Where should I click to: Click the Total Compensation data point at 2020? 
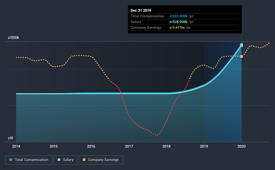click(x=241, y=45)
